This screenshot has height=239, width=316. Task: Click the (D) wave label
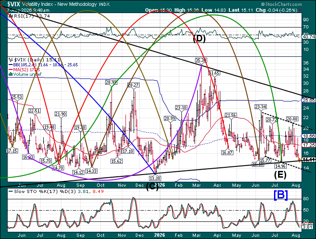[x=199, y=39]
